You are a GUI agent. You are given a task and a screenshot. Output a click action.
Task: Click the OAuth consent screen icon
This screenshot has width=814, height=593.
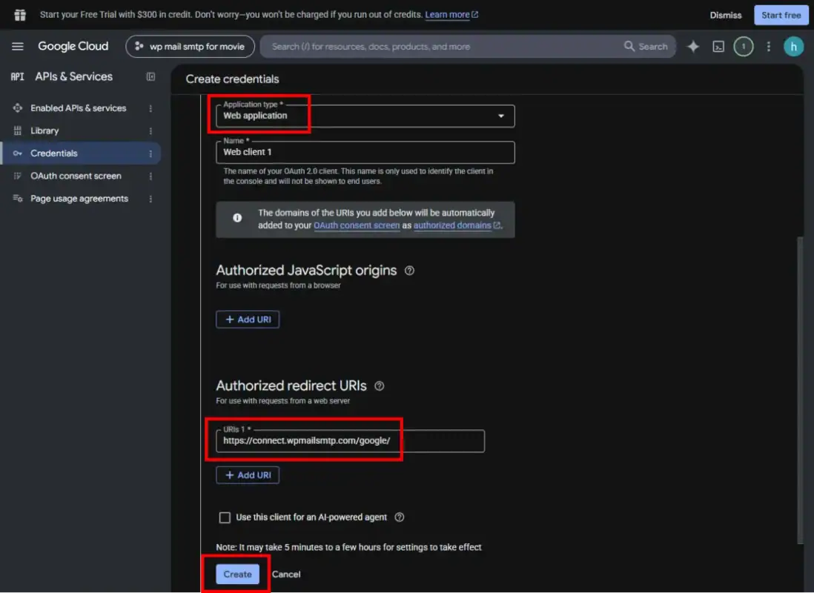coord(18,176)
